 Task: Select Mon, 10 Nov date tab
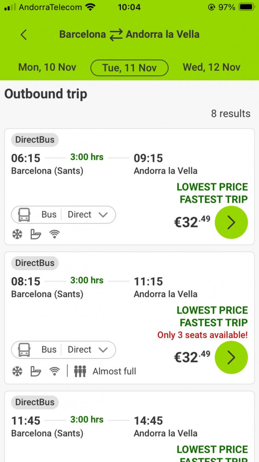pos(47,67)
